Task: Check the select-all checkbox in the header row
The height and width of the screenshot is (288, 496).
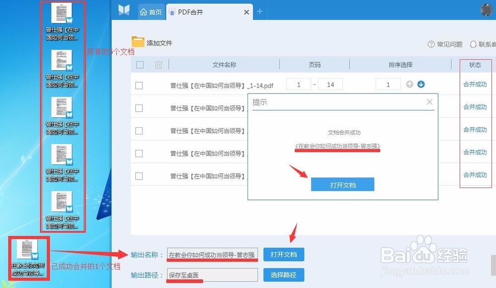Action: tap(140, 64)
